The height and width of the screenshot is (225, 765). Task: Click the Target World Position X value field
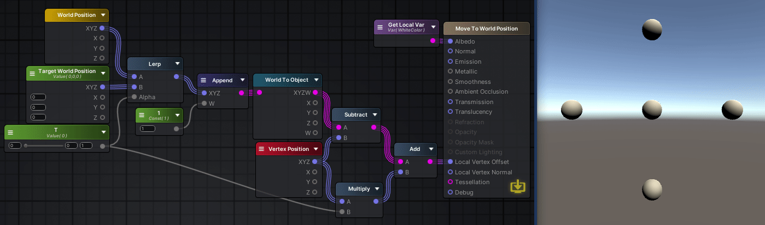(38, 97)
